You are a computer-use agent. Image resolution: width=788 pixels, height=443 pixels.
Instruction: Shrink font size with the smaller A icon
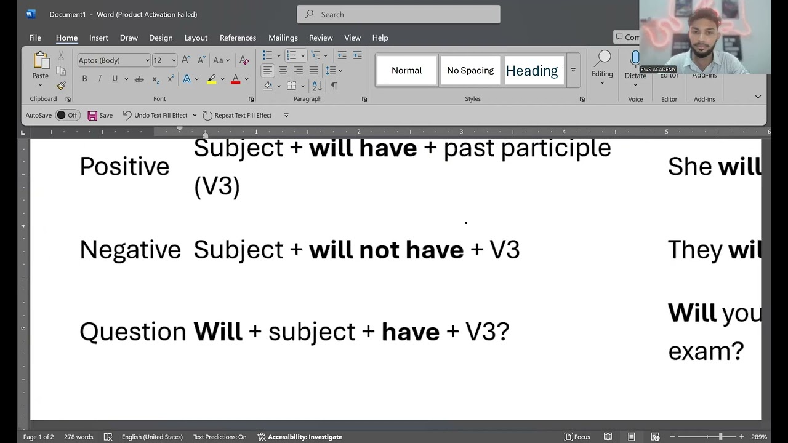201,60
